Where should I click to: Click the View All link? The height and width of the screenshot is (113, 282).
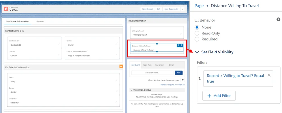181,85
